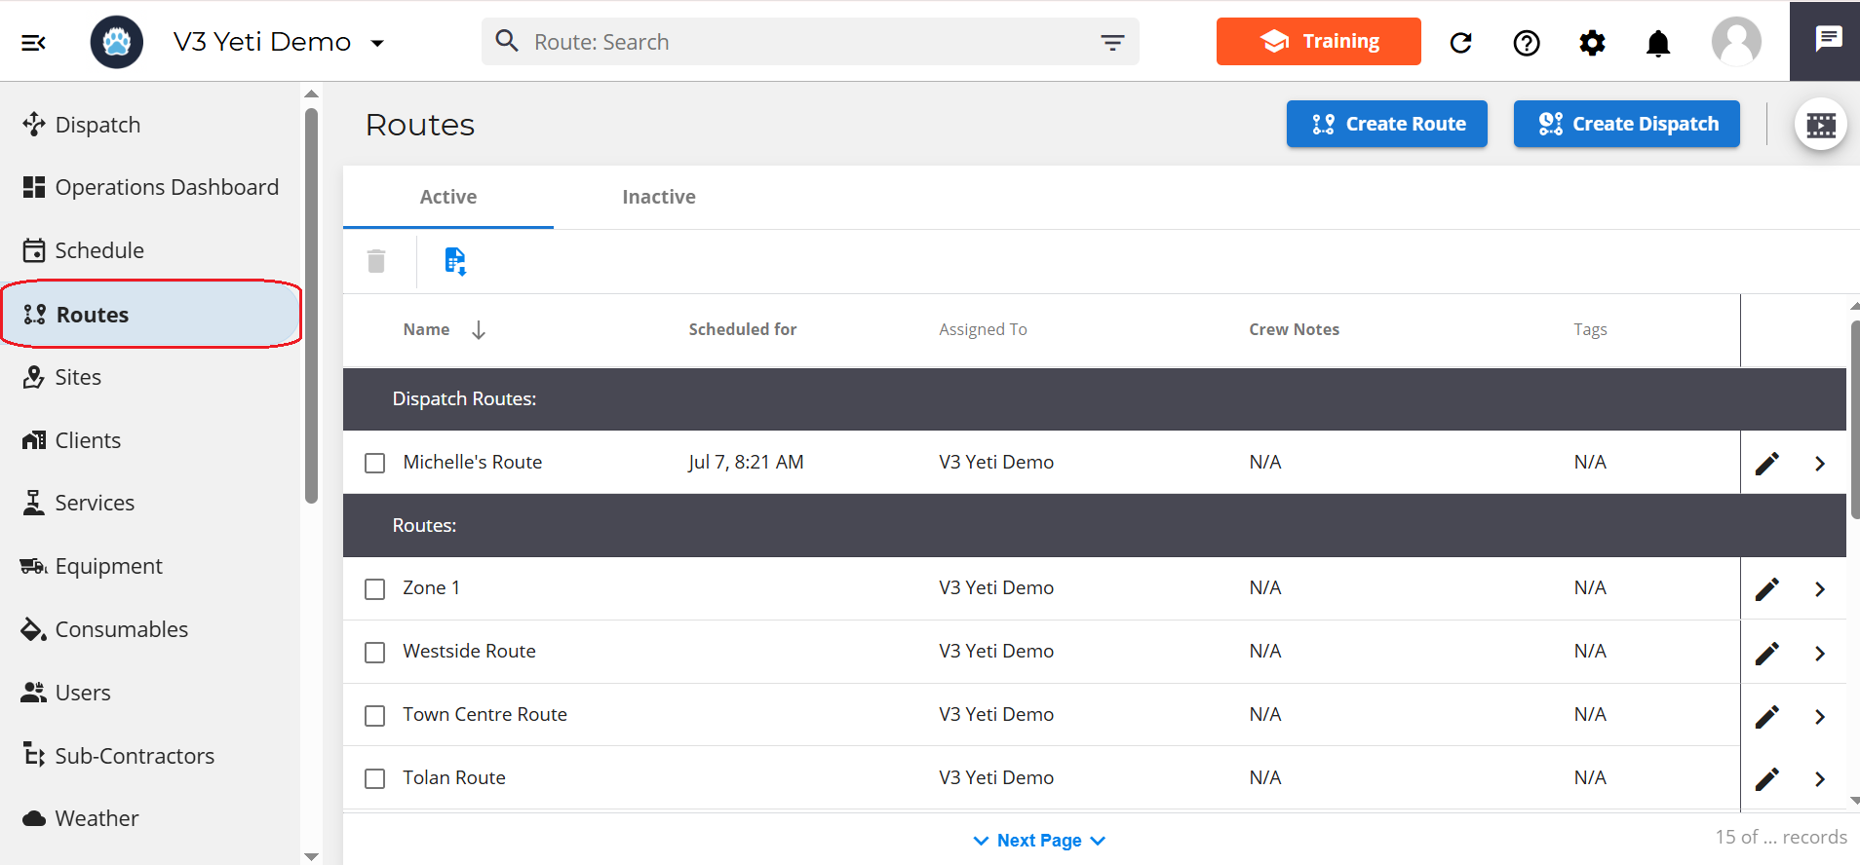This screenshot has width=1860, height=865.
Task: Click the export routes document icon
Action: click(x=454, y=261)
